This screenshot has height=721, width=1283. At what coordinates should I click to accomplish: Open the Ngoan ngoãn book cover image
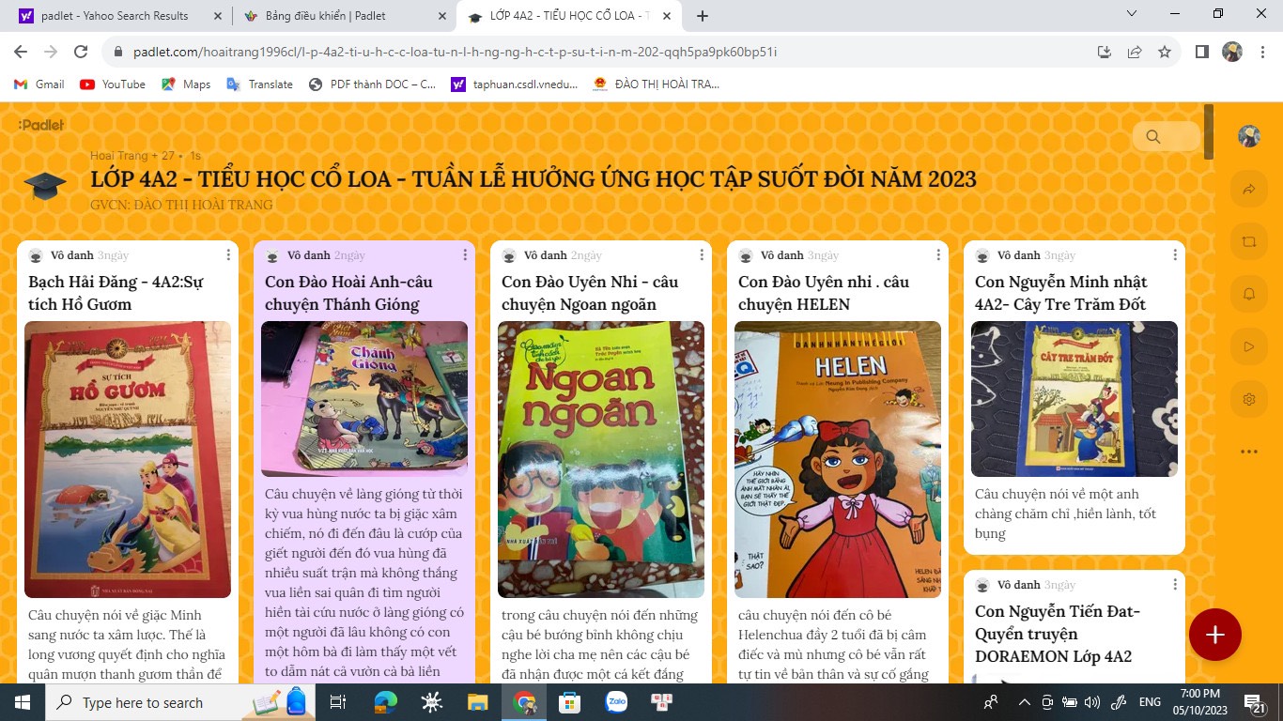(601, 459)
